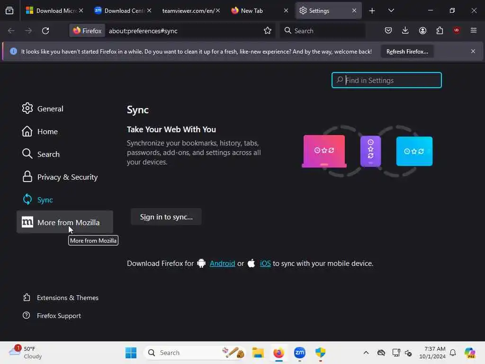Follow the Android download link
This screenshot has width=485, height=364.
click(222, 264)
